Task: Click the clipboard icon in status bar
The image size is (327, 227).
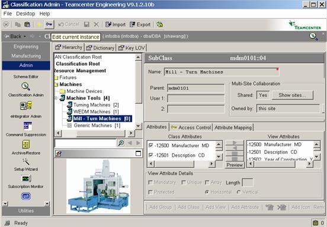Action: (316, 223)
